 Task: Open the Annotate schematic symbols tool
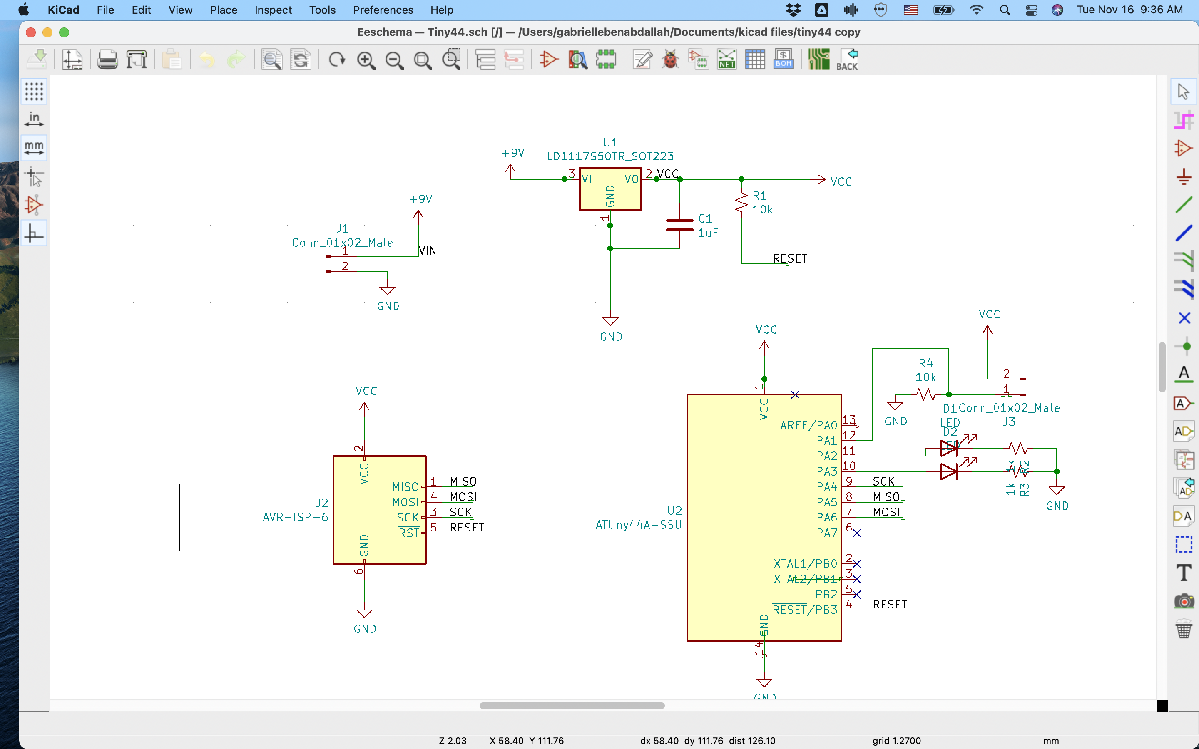point(642,60)
